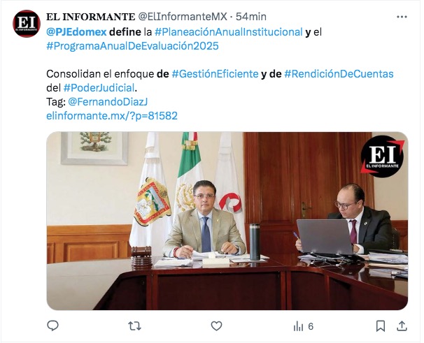Follow the elinformante.mx/?p=81582 link
424x343 pixels.
coord(112,116)
